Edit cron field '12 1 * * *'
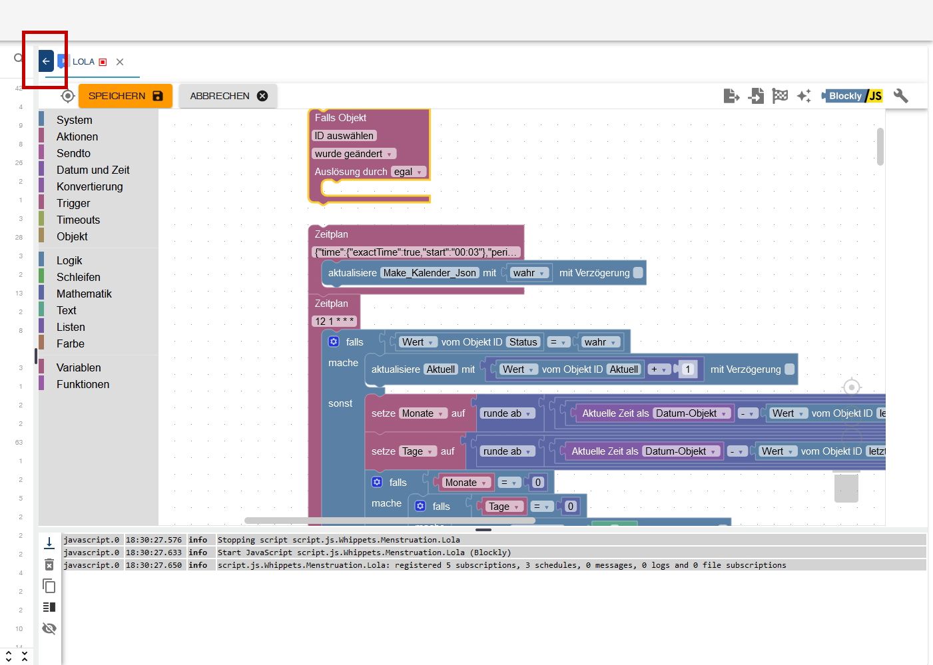 click(334, 322)
